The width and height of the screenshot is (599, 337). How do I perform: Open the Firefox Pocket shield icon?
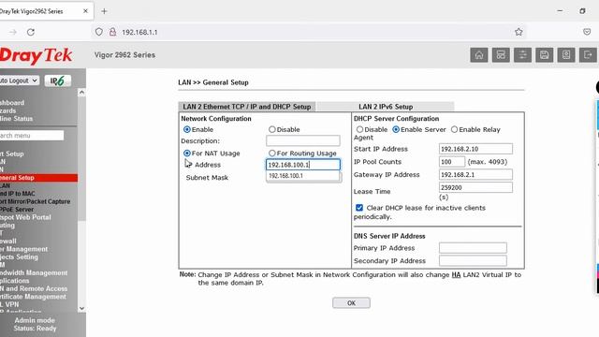[x=587, y=32]
